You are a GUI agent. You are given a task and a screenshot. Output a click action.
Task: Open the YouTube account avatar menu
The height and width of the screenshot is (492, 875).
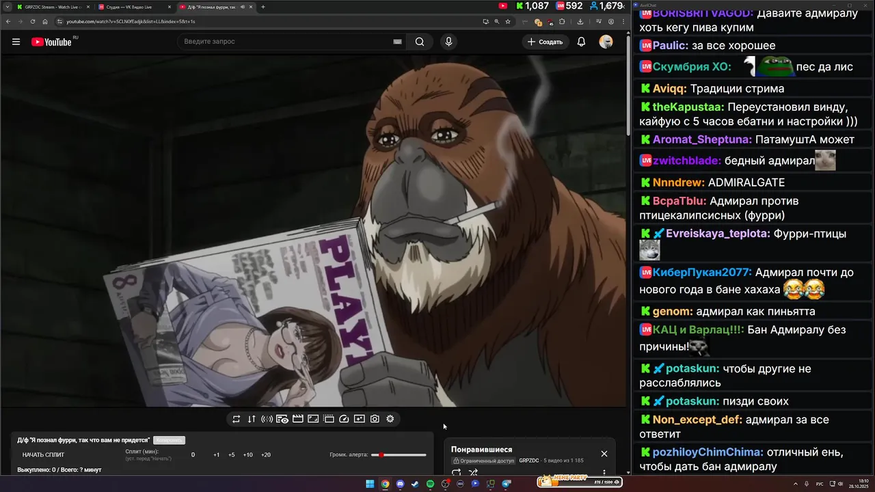[x=606, y=42]
